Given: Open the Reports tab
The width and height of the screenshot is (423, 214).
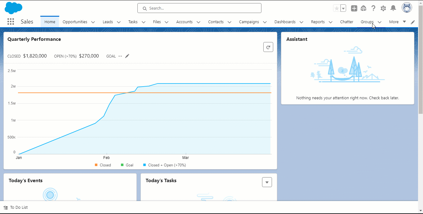Looking at the screenshot, I should 318,22.
